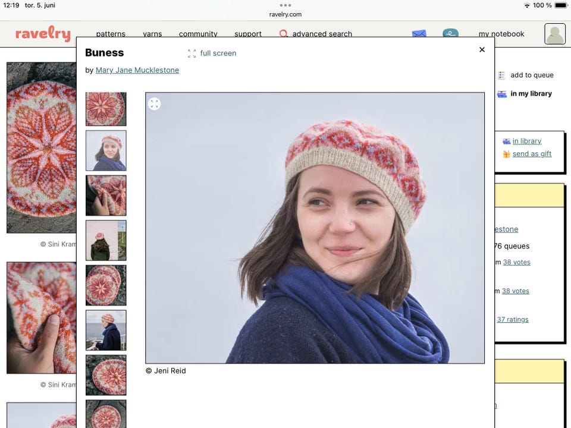Open messages envelope icon
571x428 pixels.
point(419,33)
